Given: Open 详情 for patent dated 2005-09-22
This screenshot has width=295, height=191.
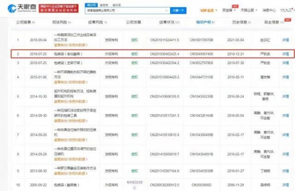Looking at the screenshot, I should click(x=285, y=185).
